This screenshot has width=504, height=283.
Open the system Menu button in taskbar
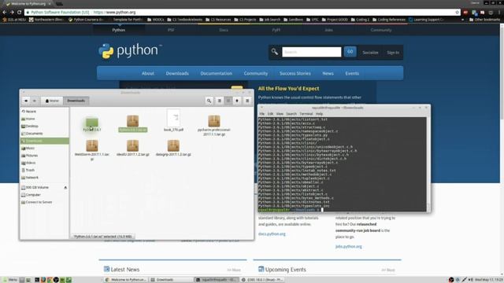coord(9,280)
